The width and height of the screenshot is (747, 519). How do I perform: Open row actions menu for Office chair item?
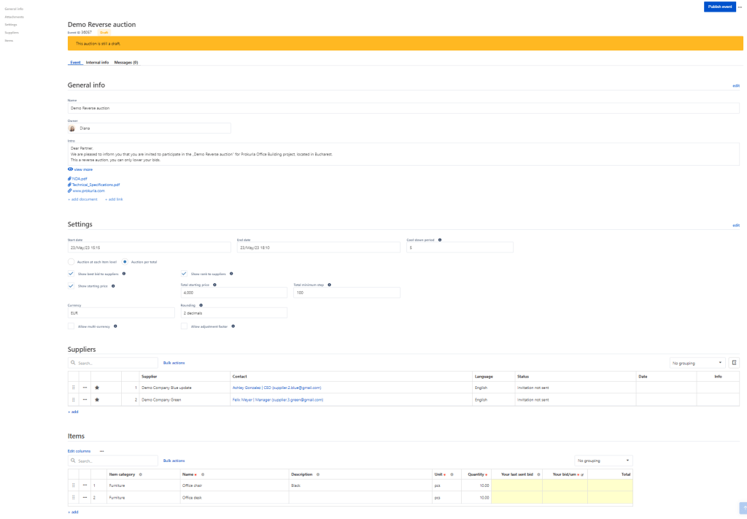coord(85,485)
